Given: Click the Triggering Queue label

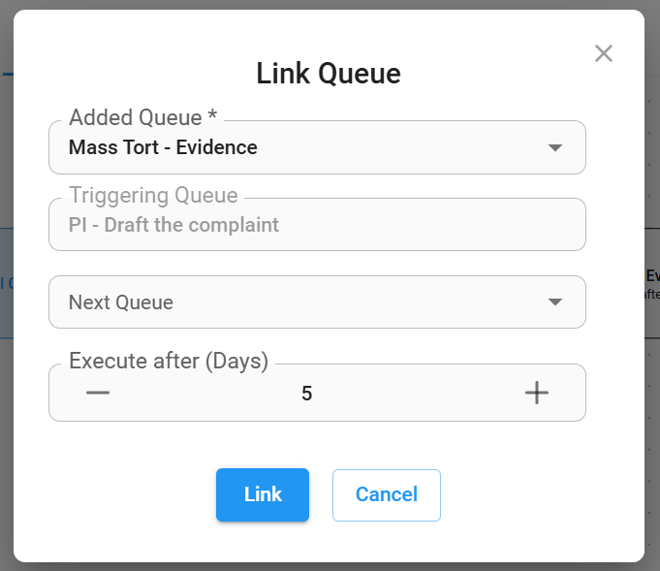Looking at the screenshot, I should (x=154, y=195).
